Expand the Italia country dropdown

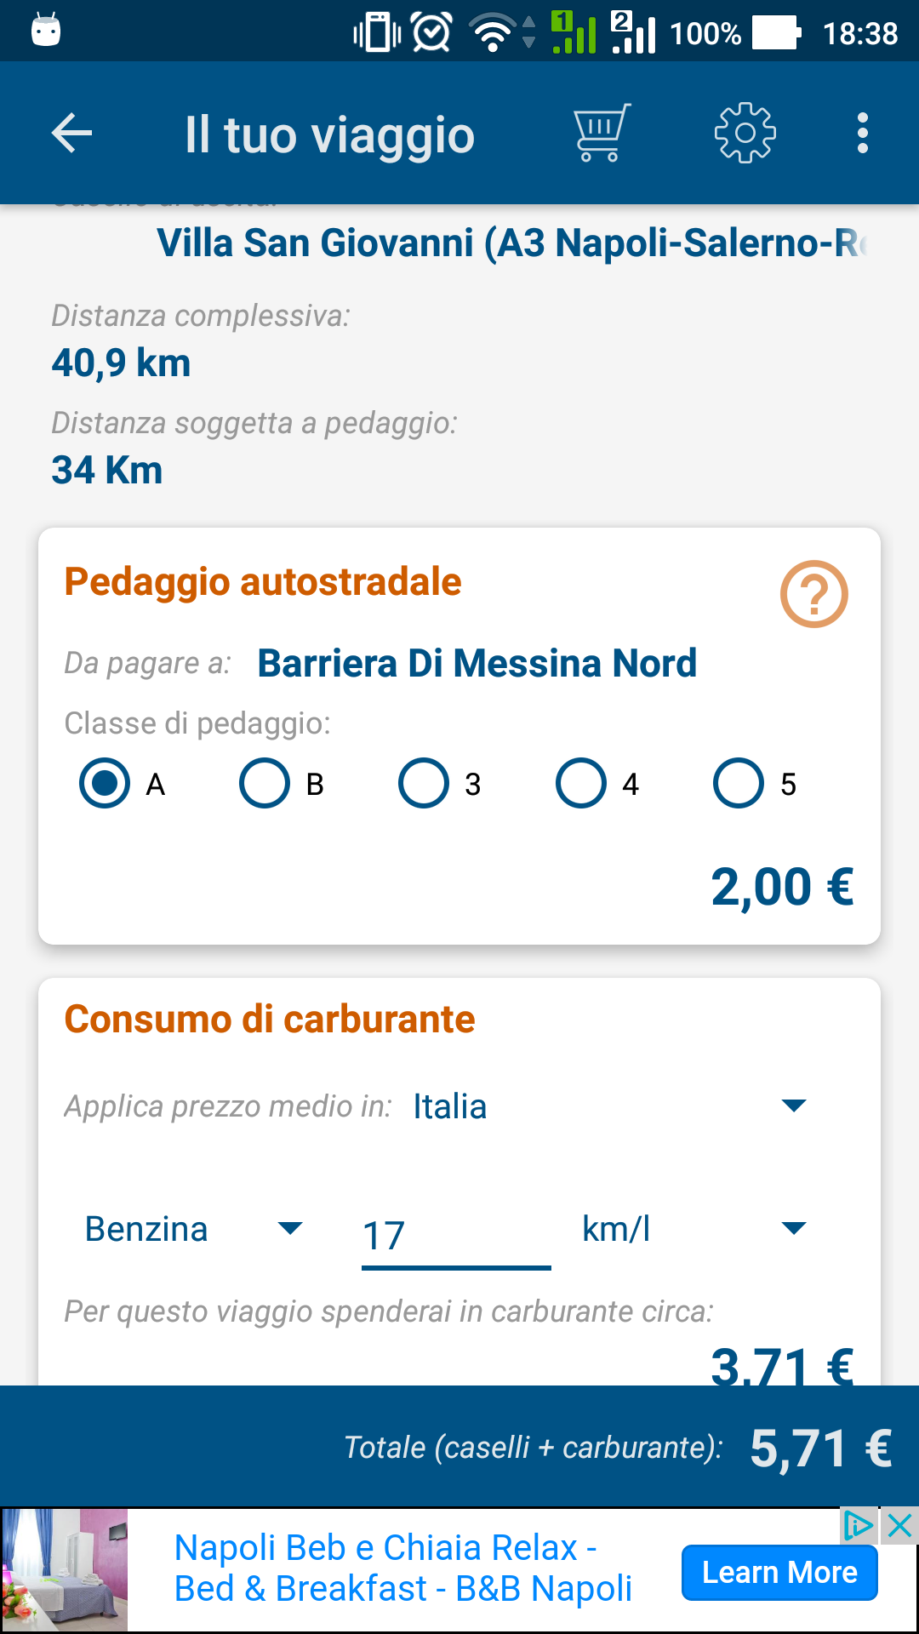point(608,1106)
